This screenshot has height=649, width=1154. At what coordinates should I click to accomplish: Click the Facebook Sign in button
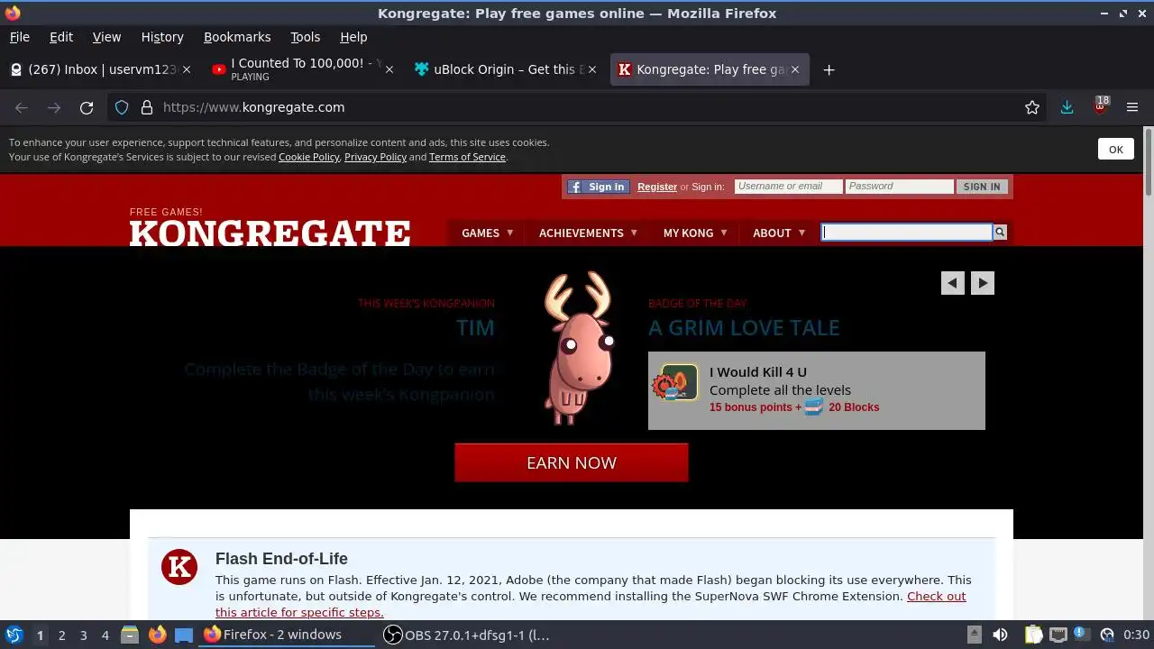click(x=598, y=187)
